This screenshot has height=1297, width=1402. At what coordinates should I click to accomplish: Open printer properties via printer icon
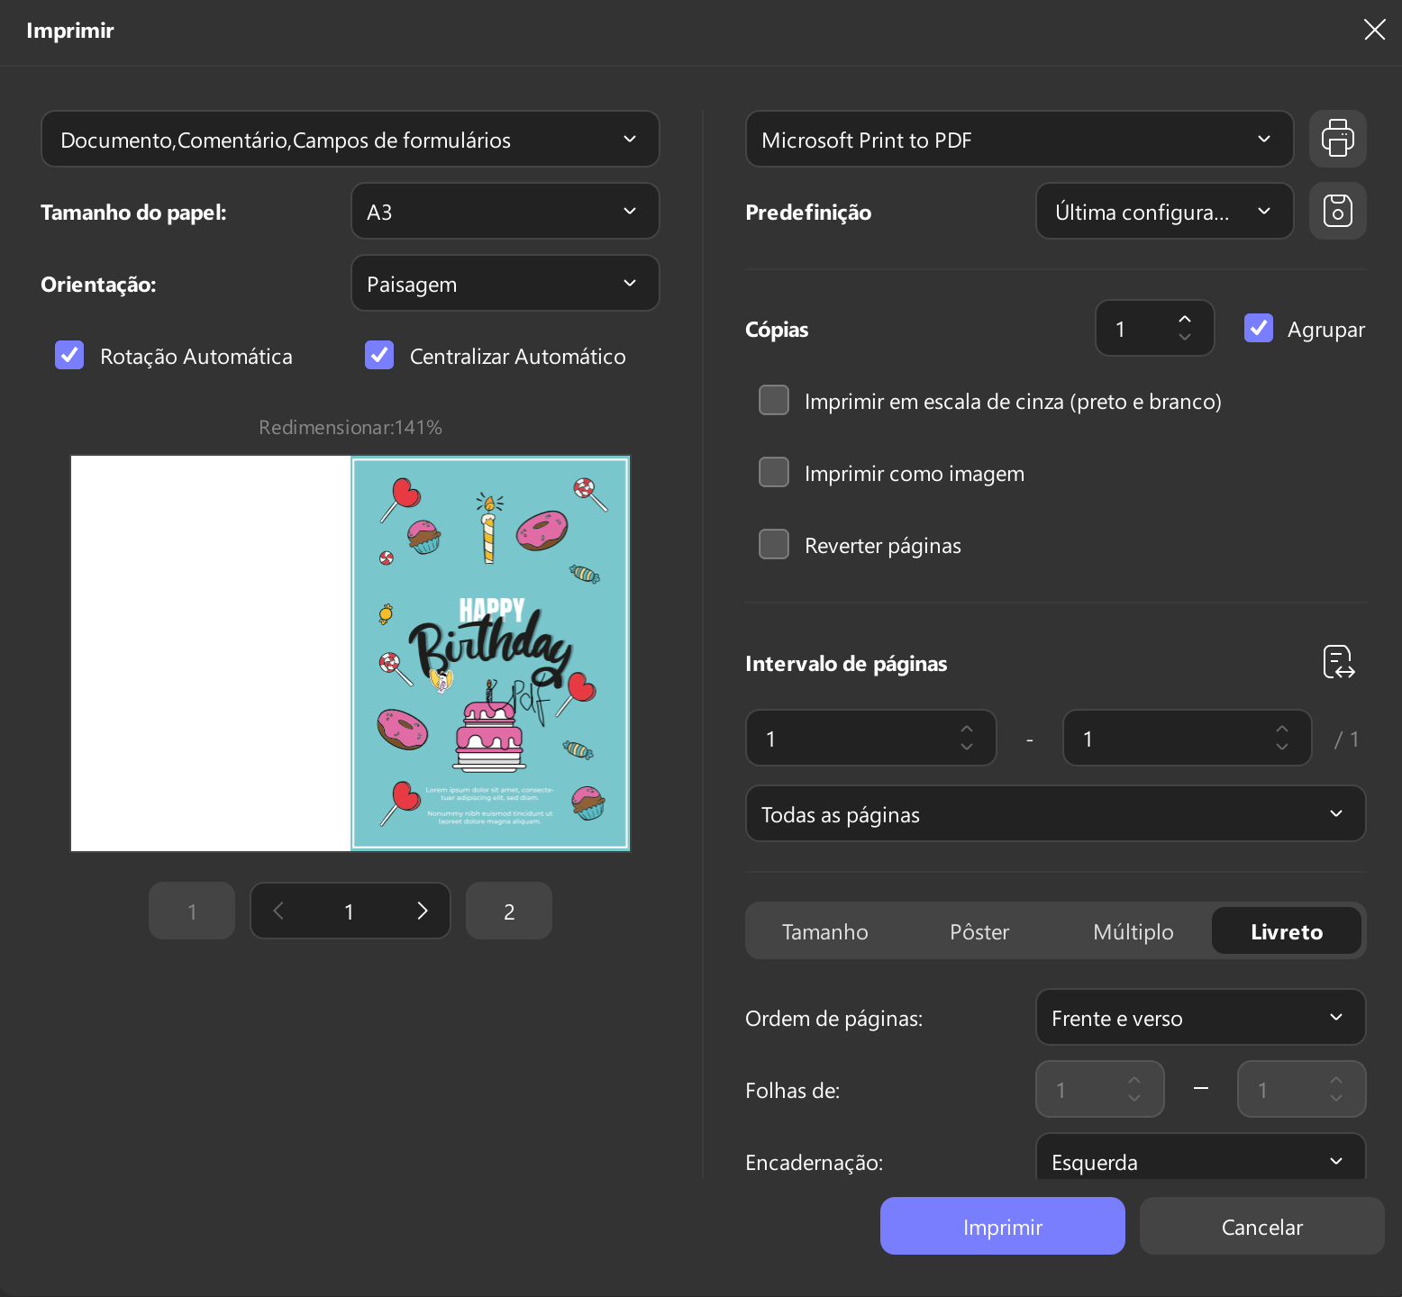(1337, 139)
